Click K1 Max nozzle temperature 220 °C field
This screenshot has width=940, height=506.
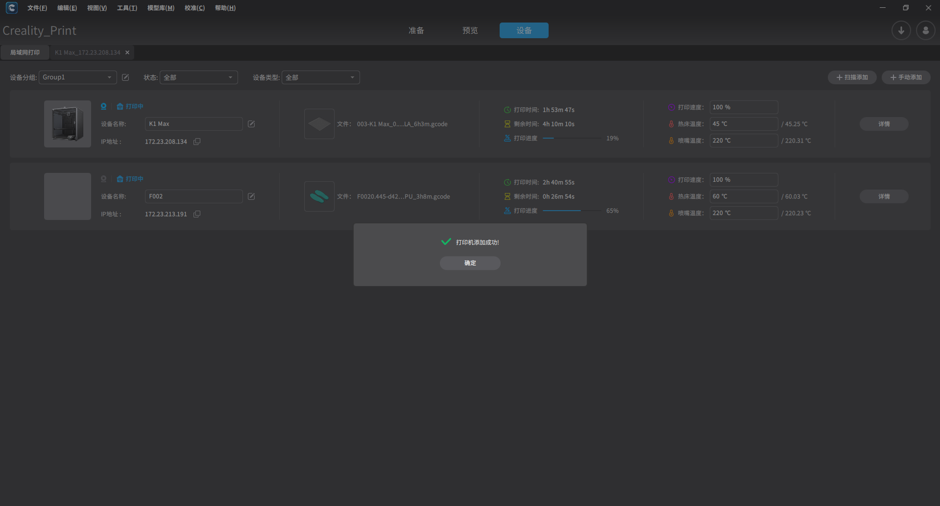pyautogui.click(x=744, y=141)
